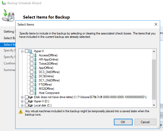Check the App(Offline) checkbox

tap(31, 68)
